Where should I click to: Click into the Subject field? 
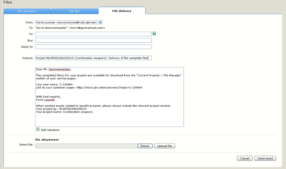pos(93,58)
